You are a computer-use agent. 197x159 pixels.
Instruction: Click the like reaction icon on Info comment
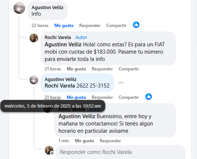tap(136, 25)
